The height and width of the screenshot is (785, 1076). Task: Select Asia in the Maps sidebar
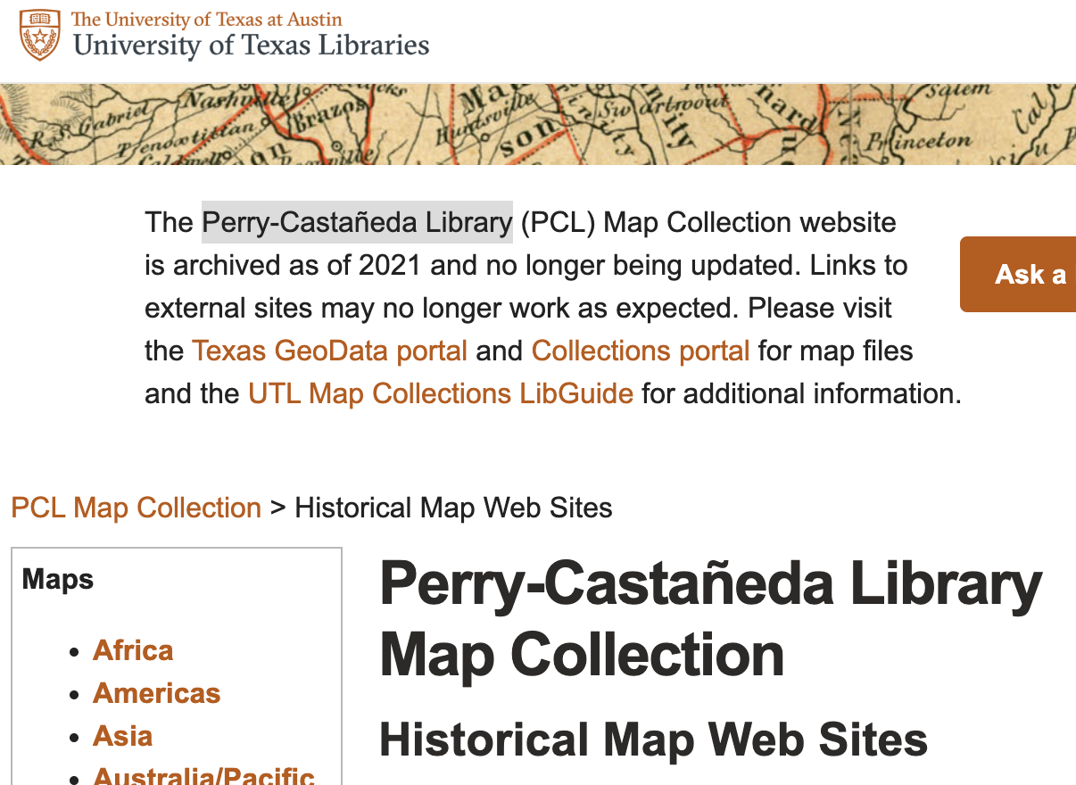click(122, 736)
